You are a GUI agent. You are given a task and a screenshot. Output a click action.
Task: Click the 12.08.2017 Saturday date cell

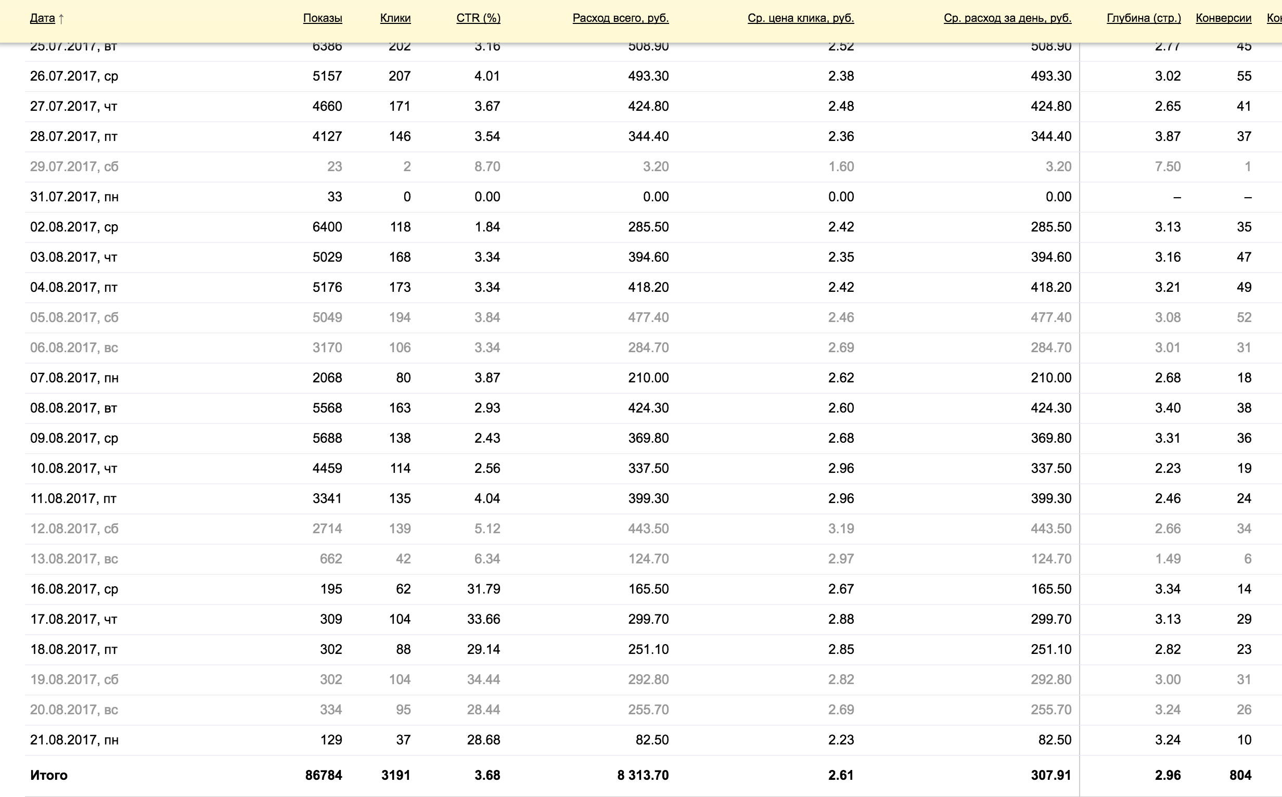point(74,528)
